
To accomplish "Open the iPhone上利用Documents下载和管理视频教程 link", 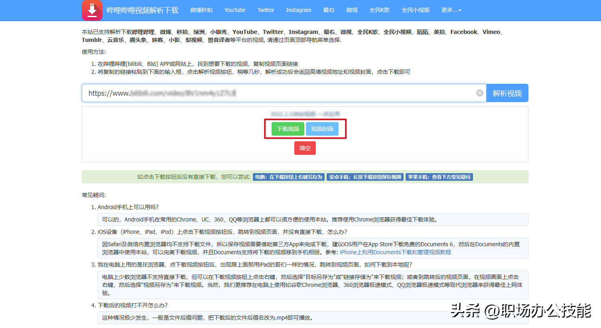I will [396, 252].
